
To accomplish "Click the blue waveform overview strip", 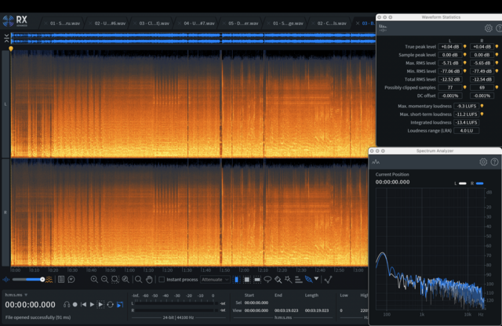I will click(193, 38).
